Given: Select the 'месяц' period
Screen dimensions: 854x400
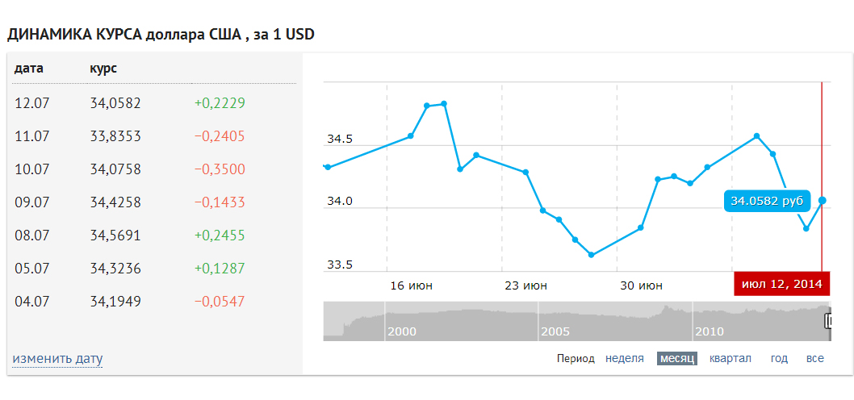Looking at the screenshot, I should 676,359.
